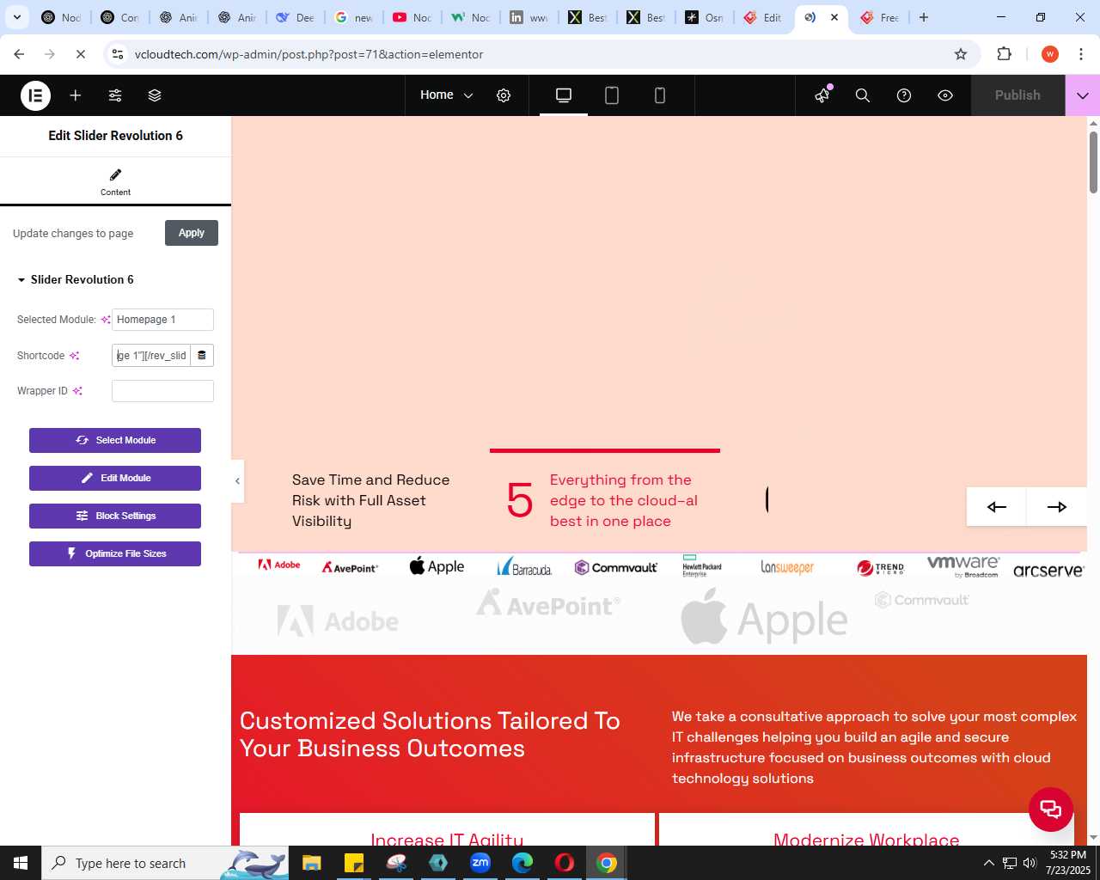The width and height of the screenshot is (1100, 880).
Task: Close the active browser tab
Action: [x=834, y=17]
